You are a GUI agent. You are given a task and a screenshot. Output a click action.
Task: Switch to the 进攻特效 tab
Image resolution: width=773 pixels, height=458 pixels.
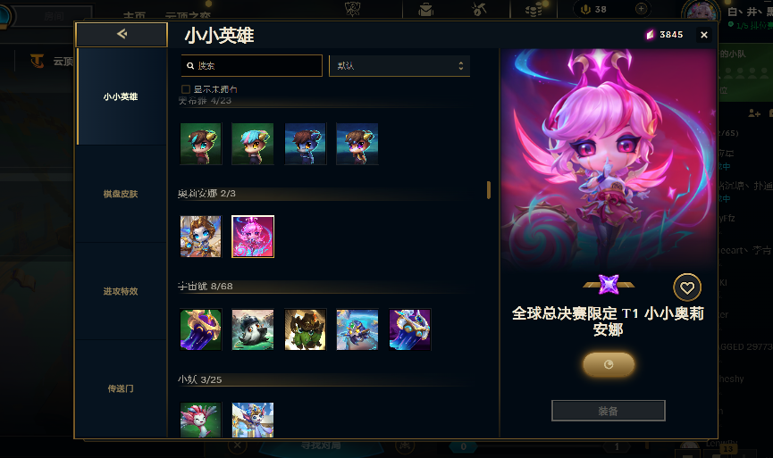point(121,291)
